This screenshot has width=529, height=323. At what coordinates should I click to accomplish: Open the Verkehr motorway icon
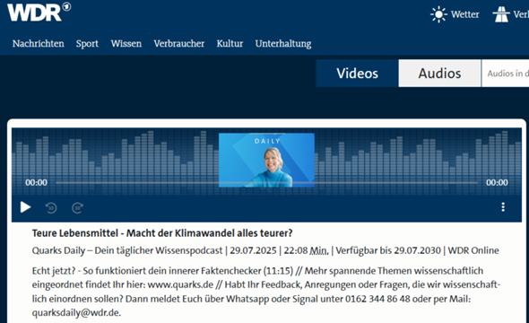coord(501,14)
